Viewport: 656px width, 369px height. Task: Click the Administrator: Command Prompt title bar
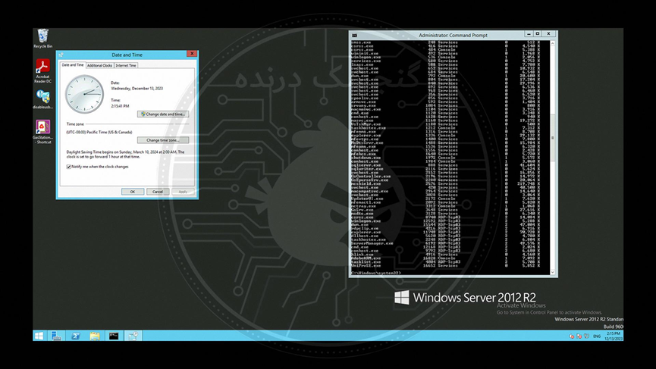pos(453,36)
